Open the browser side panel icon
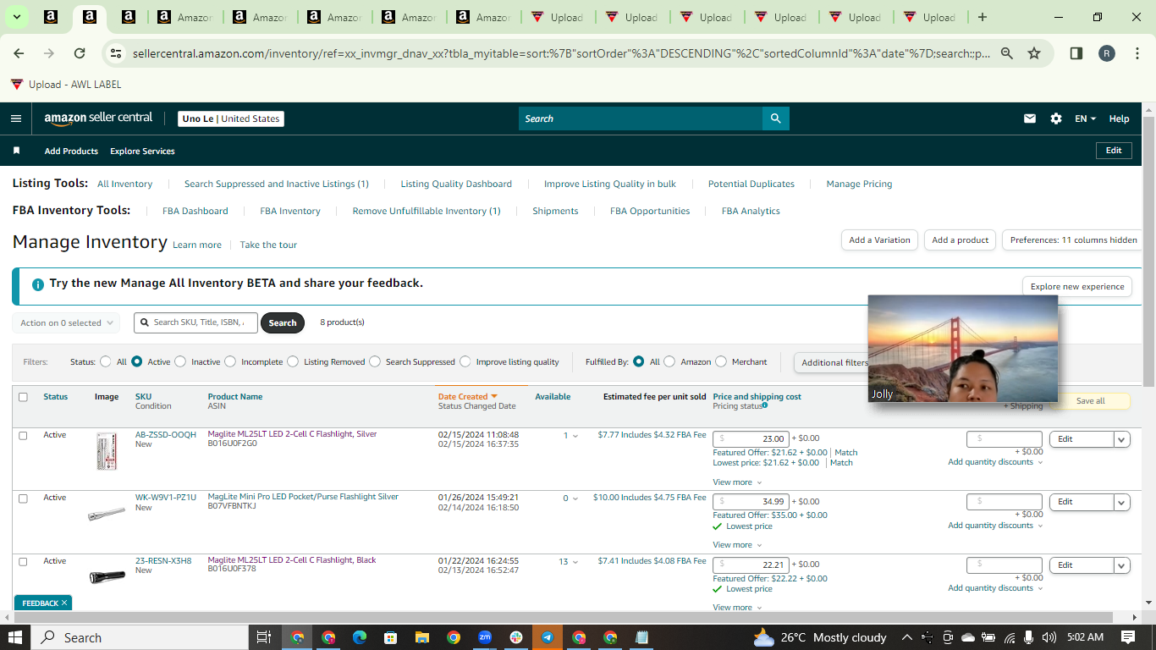Viewport: 1156px width, 650px height. pos(1076,53)
